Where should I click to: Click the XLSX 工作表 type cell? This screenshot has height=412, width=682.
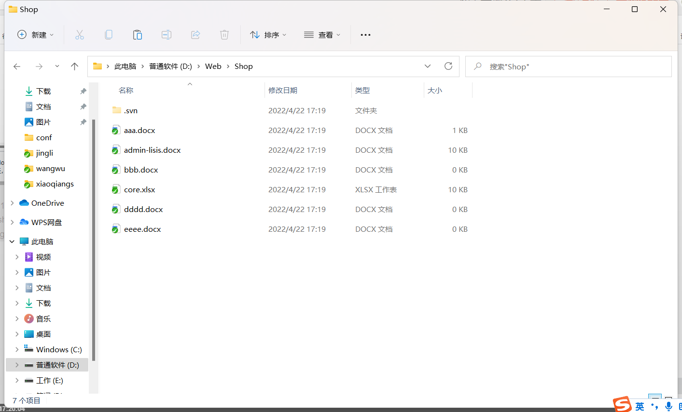pos(376,189)
